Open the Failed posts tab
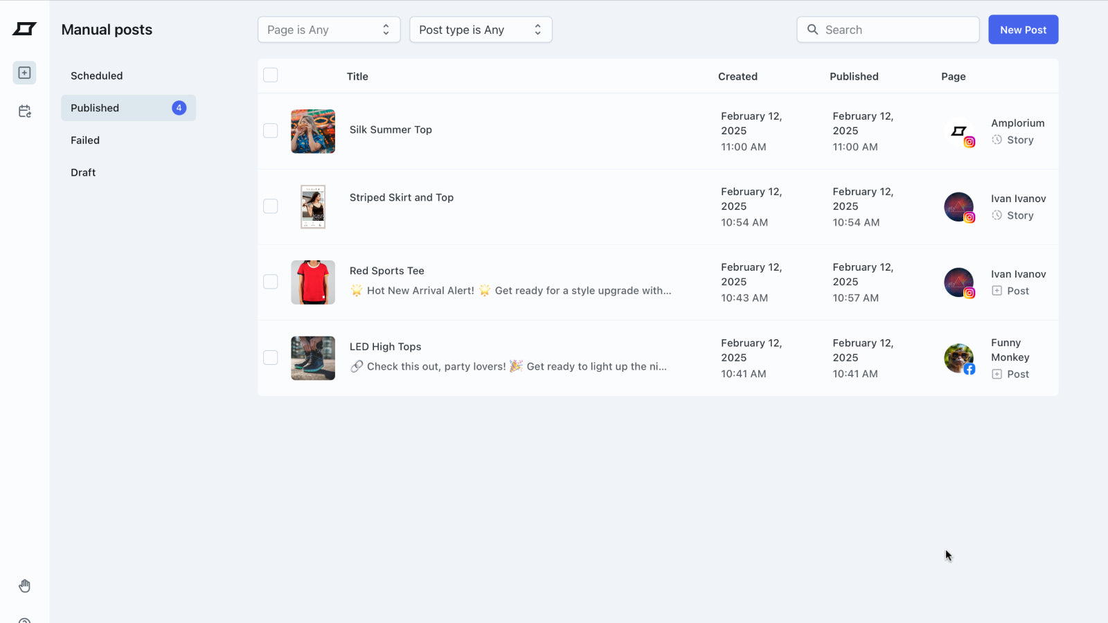Viewport: 1108px width, 623px height. coord(85,141)
